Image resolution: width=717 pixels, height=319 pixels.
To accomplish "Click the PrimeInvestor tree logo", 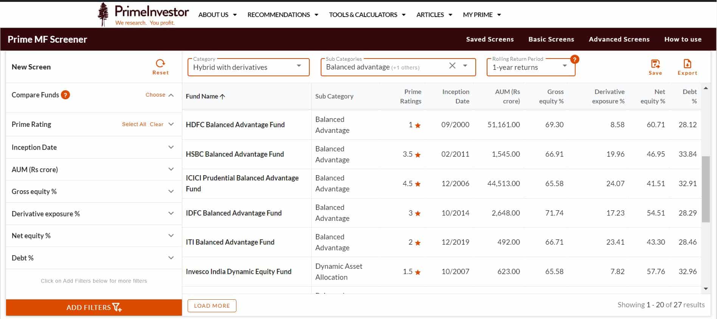I will coord(103,14).
